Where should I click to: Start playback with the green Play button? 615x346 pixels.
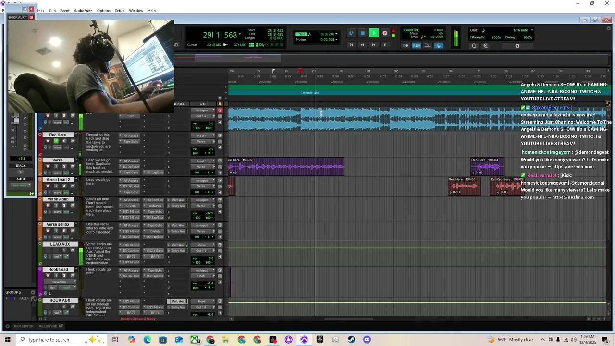(374, 33)
